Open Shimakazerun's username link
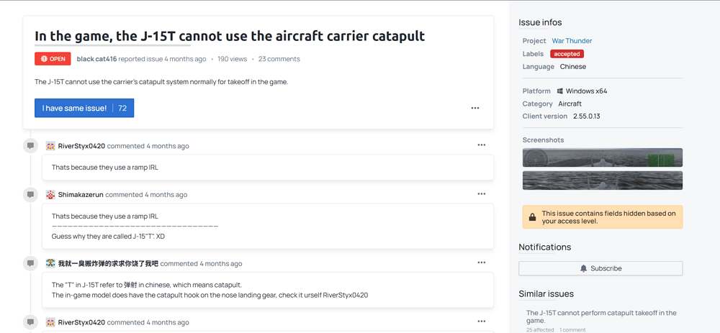The image size is (720, 333). (x=81, y=194)
